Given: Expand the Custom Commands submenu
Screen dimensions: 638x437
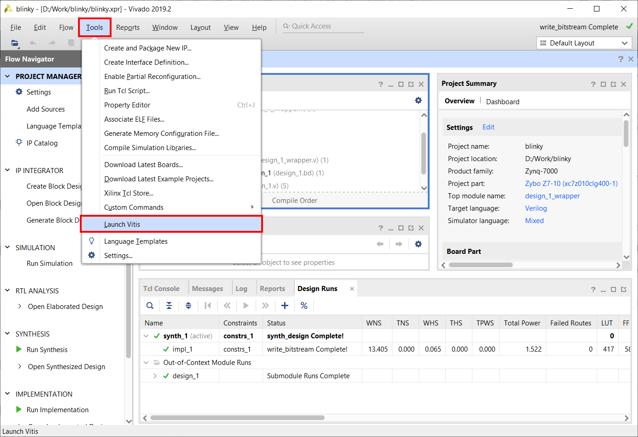Looking at the screenshot, I should point(252,207).
